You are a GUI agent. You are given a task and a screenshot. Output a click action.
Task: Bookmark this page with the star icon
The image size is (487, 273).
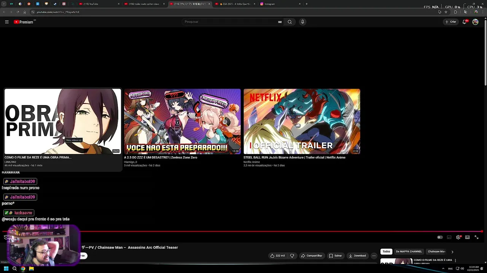coord(446,12)
